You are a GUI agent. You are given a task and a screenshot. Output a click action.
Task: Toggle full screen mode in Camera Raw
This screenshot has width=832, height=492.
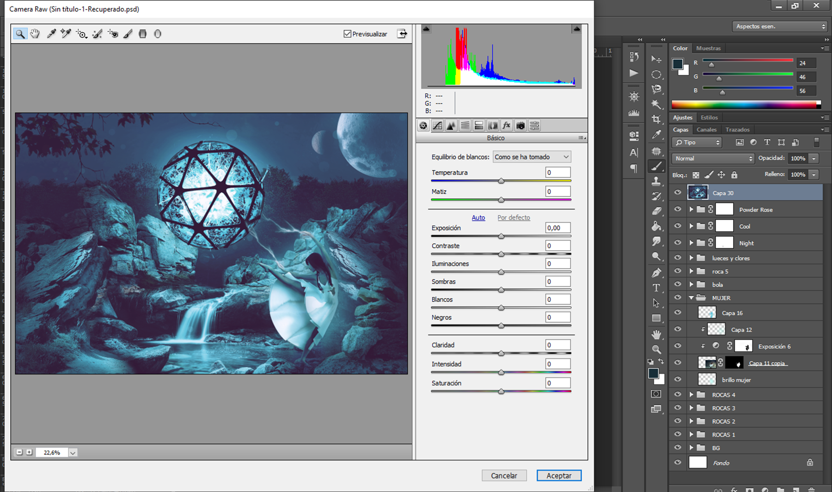point(402,34)
